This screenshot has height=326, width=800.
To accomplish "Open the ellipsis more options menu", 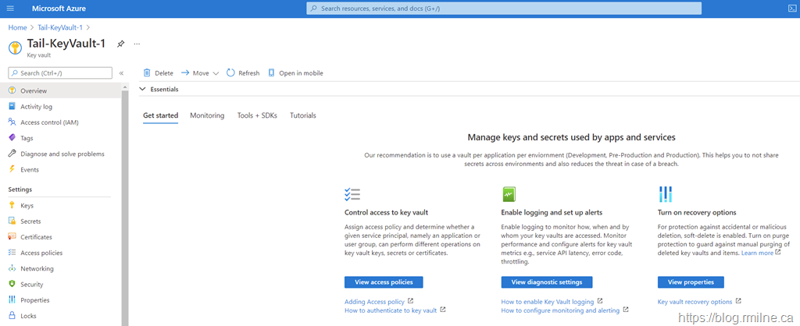I will point(137,44).
